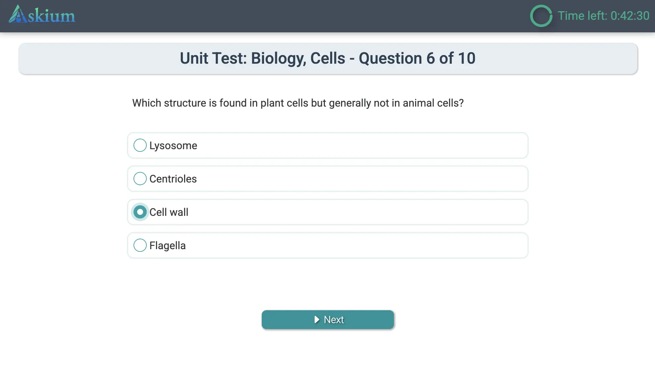Select the Lysosome radio button
Screen dimensions: 655x367
(140, 145)
